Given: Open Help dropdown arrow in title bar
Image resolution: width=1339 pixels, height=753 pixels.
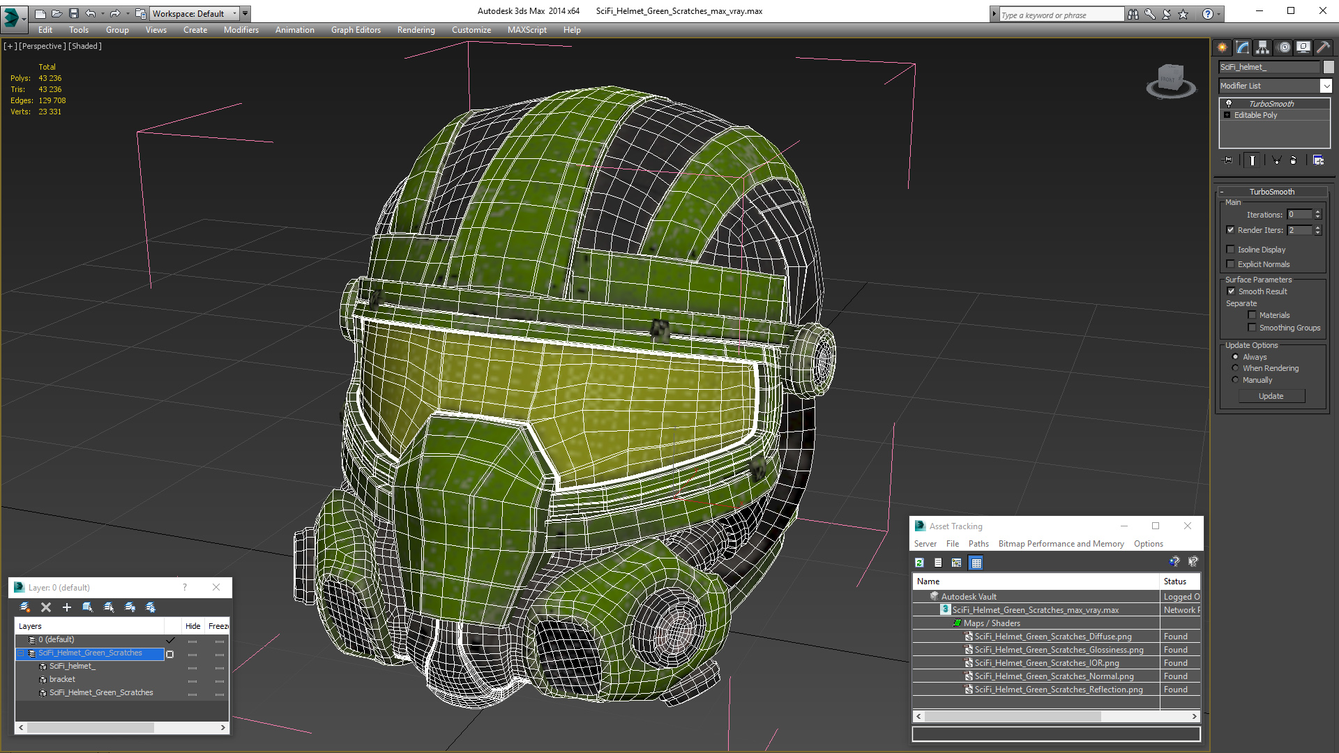Looking at the screenshot, I should (x=1218, y=14).
